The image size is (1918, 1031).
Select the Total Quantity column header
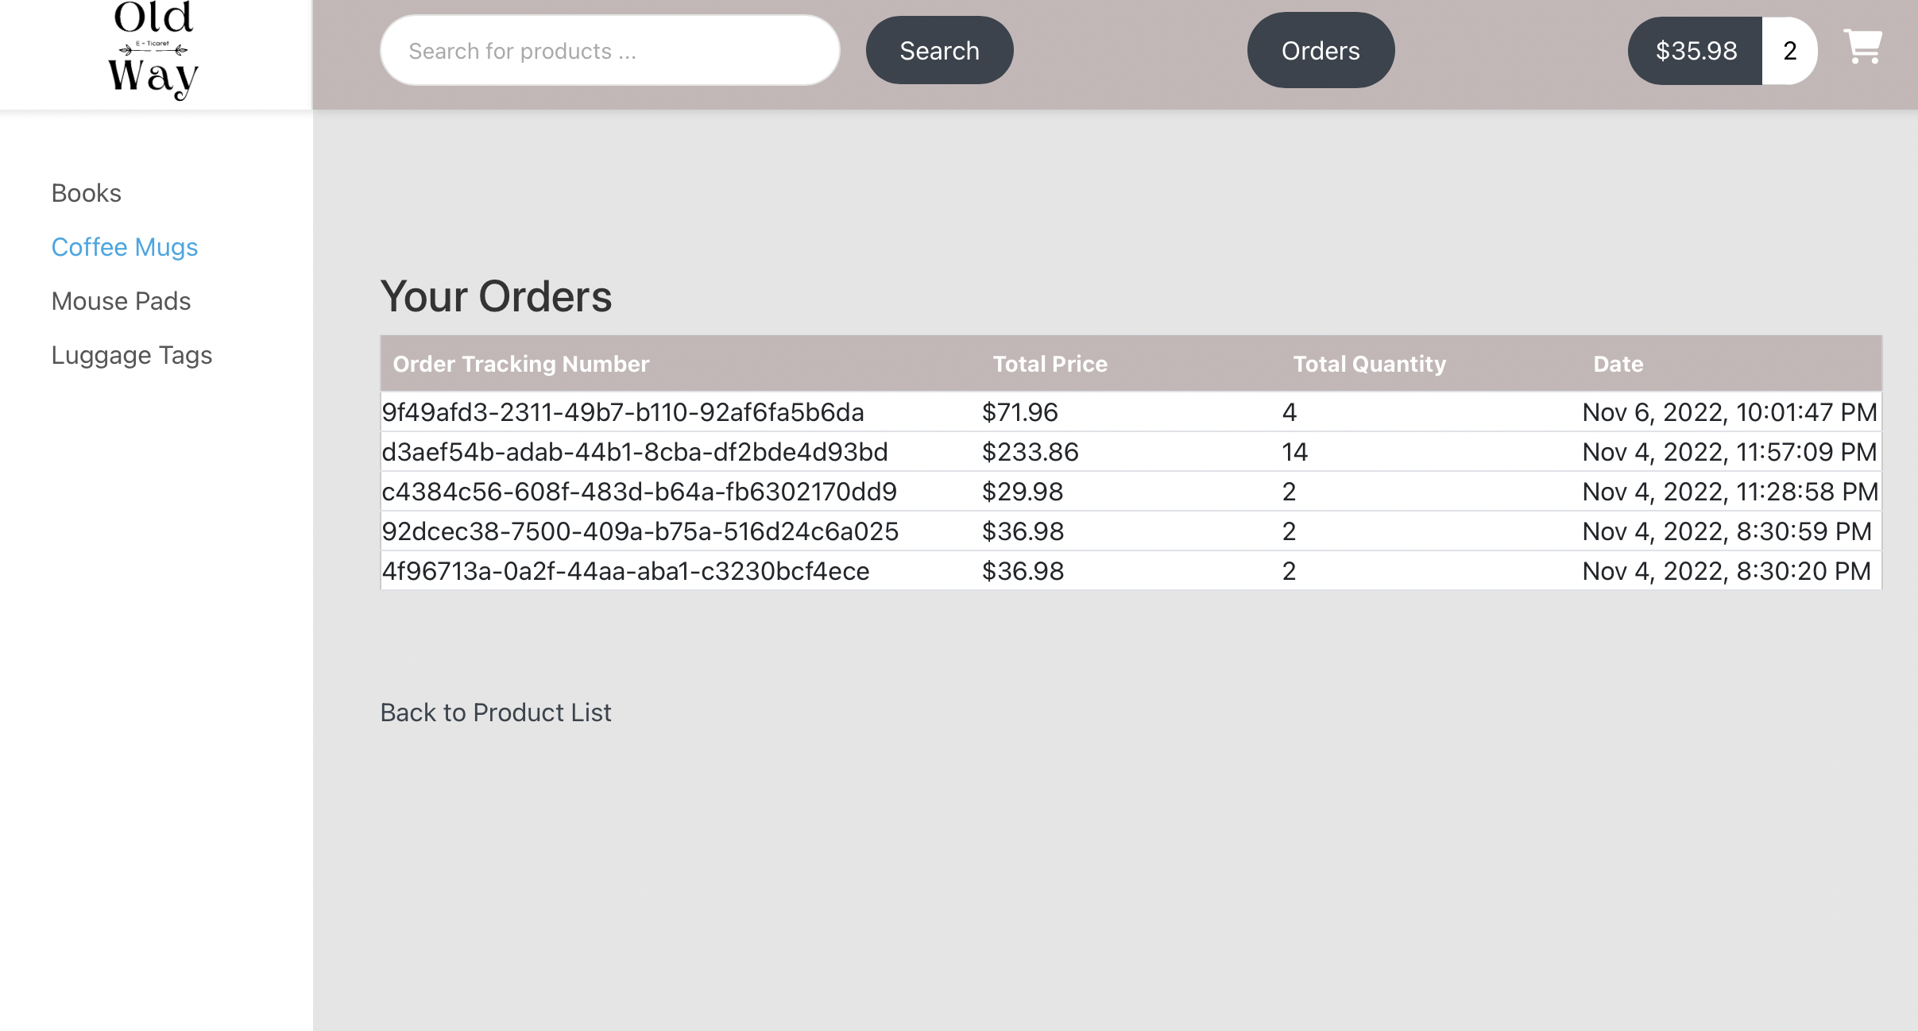coord(1369,363)
